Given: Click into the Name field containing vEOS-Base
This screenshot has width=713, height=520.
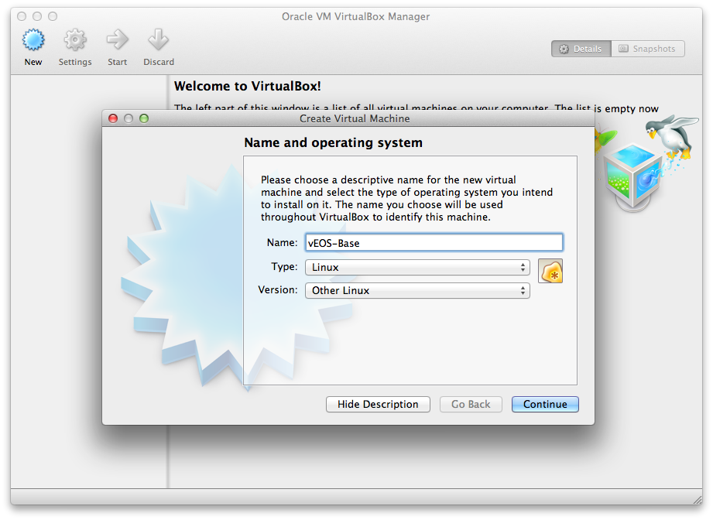Looking at the screenshot, I should click(x=434, y=243).
